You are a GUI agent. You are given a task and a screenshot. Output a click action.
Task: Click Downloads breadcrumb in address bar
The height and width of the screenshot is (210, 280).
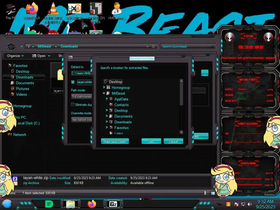[x=69, y=46]
